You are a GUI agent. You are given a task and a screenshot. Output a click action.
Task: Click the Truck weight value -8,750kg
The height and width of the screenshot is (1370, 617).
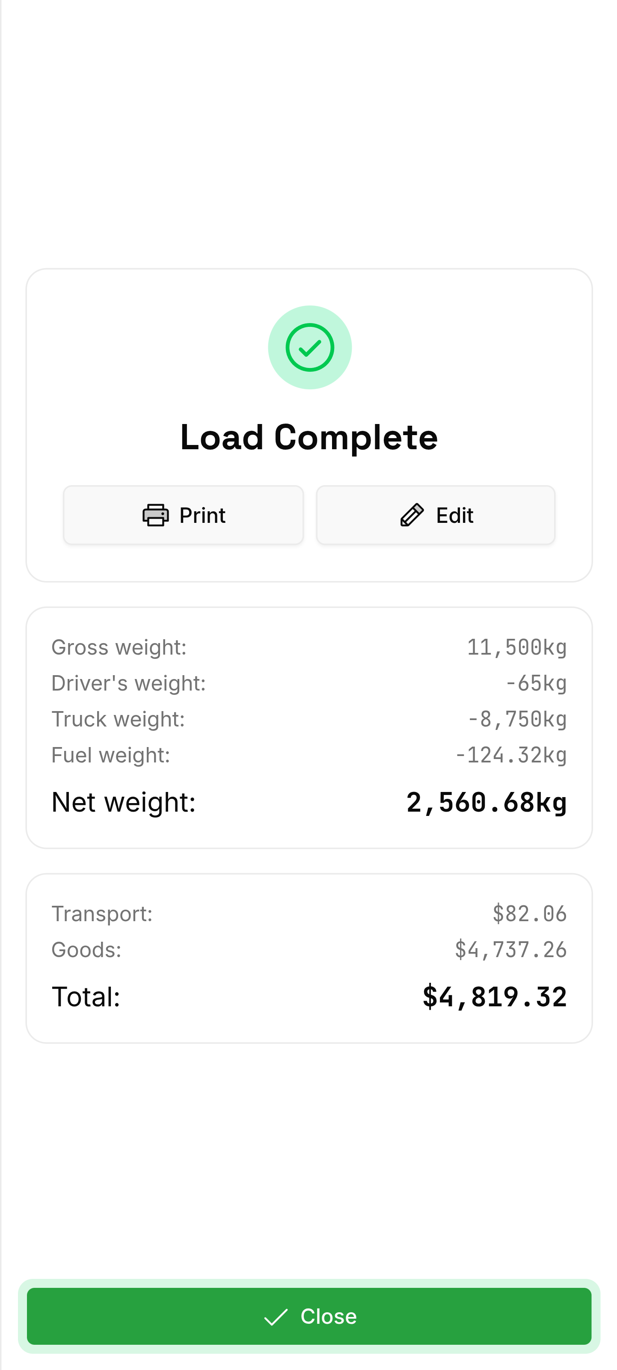(x=516, y=719)
